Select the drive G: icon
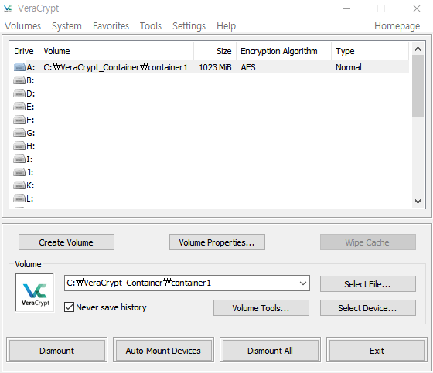 point(19,133)
